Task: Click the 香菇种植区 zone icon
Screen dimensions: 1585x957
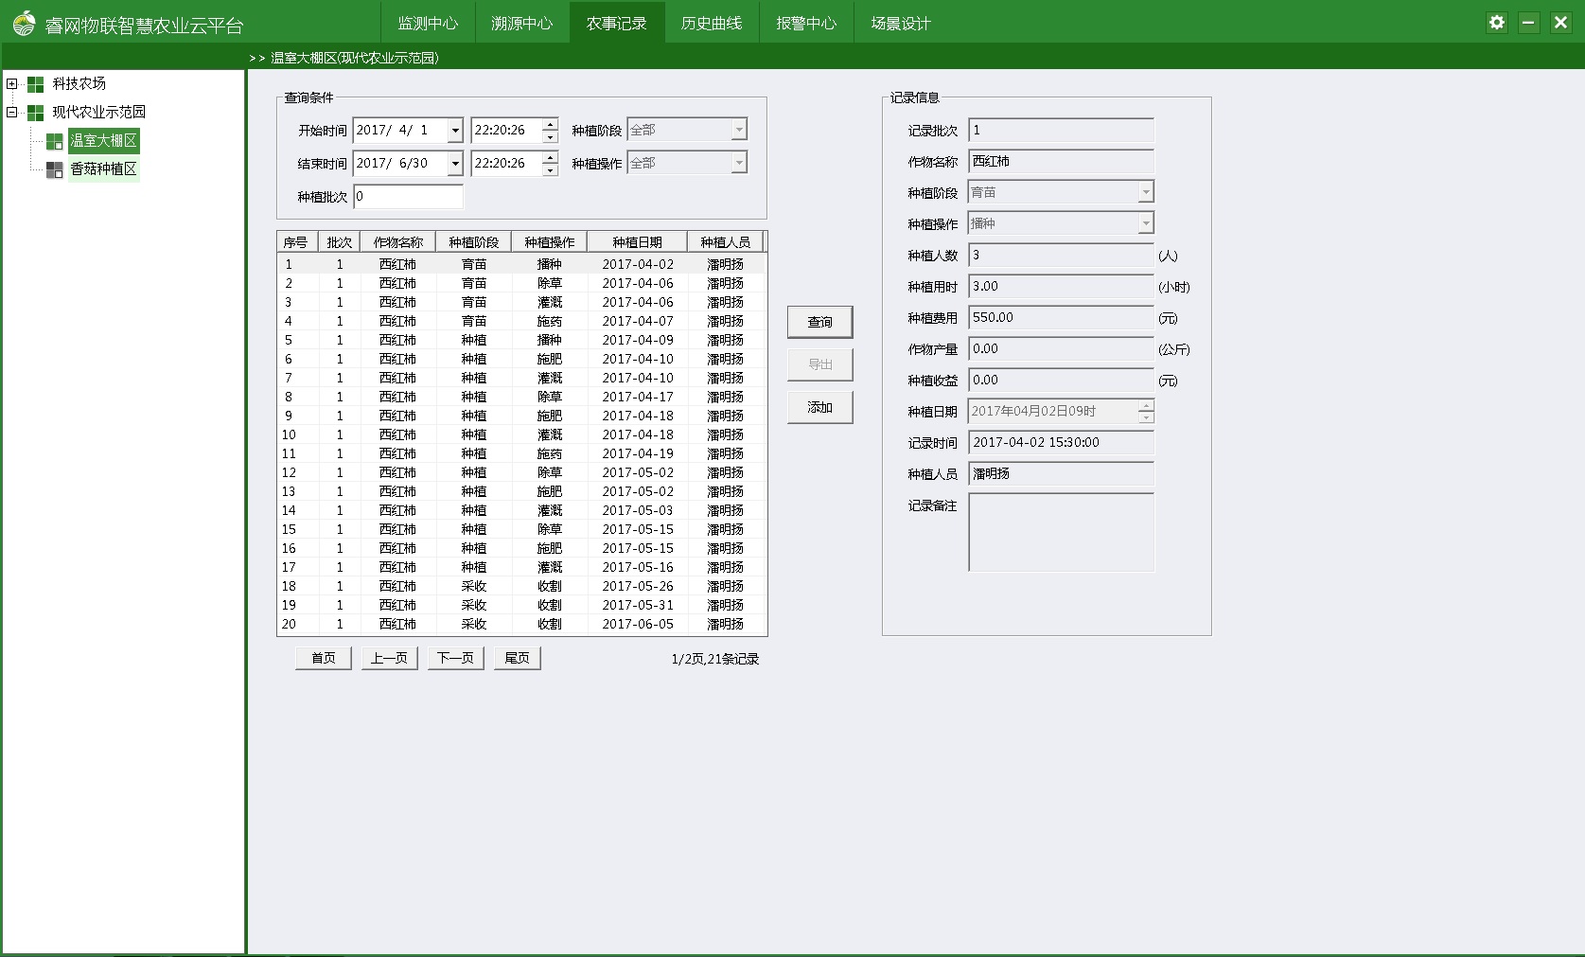Action: 55,169
